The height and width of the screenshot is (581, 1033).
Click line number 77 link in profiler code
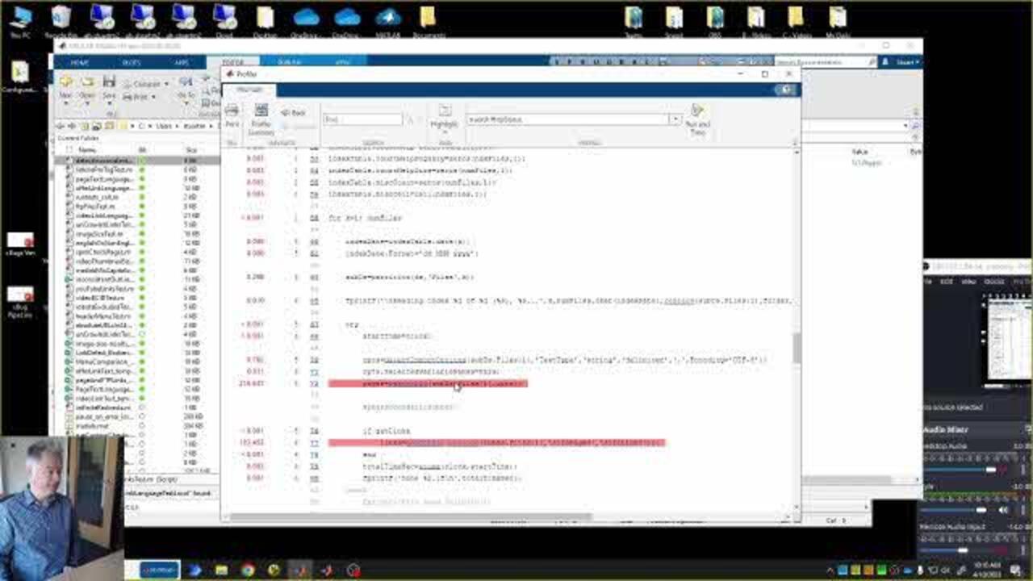point(314,443)
